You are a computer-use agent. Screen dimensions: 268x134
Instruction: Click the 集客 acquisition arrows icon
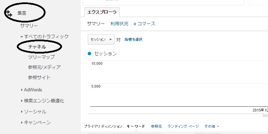(x=9, y=13)
